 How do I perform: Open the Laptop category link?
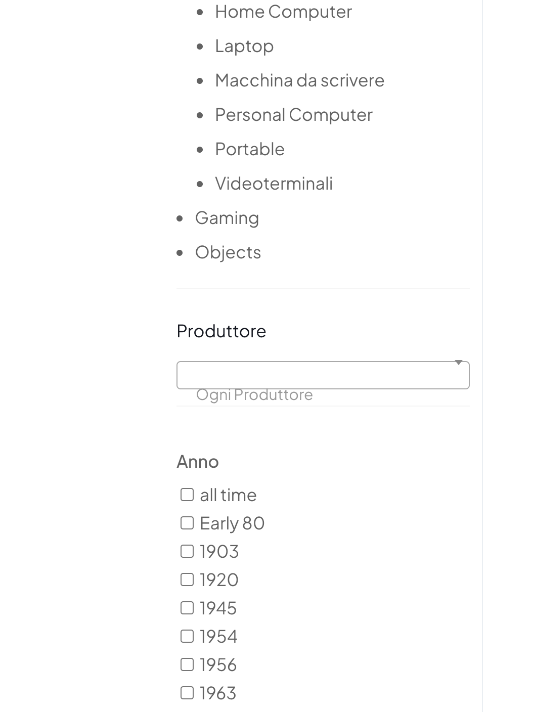tap(244, 46)
